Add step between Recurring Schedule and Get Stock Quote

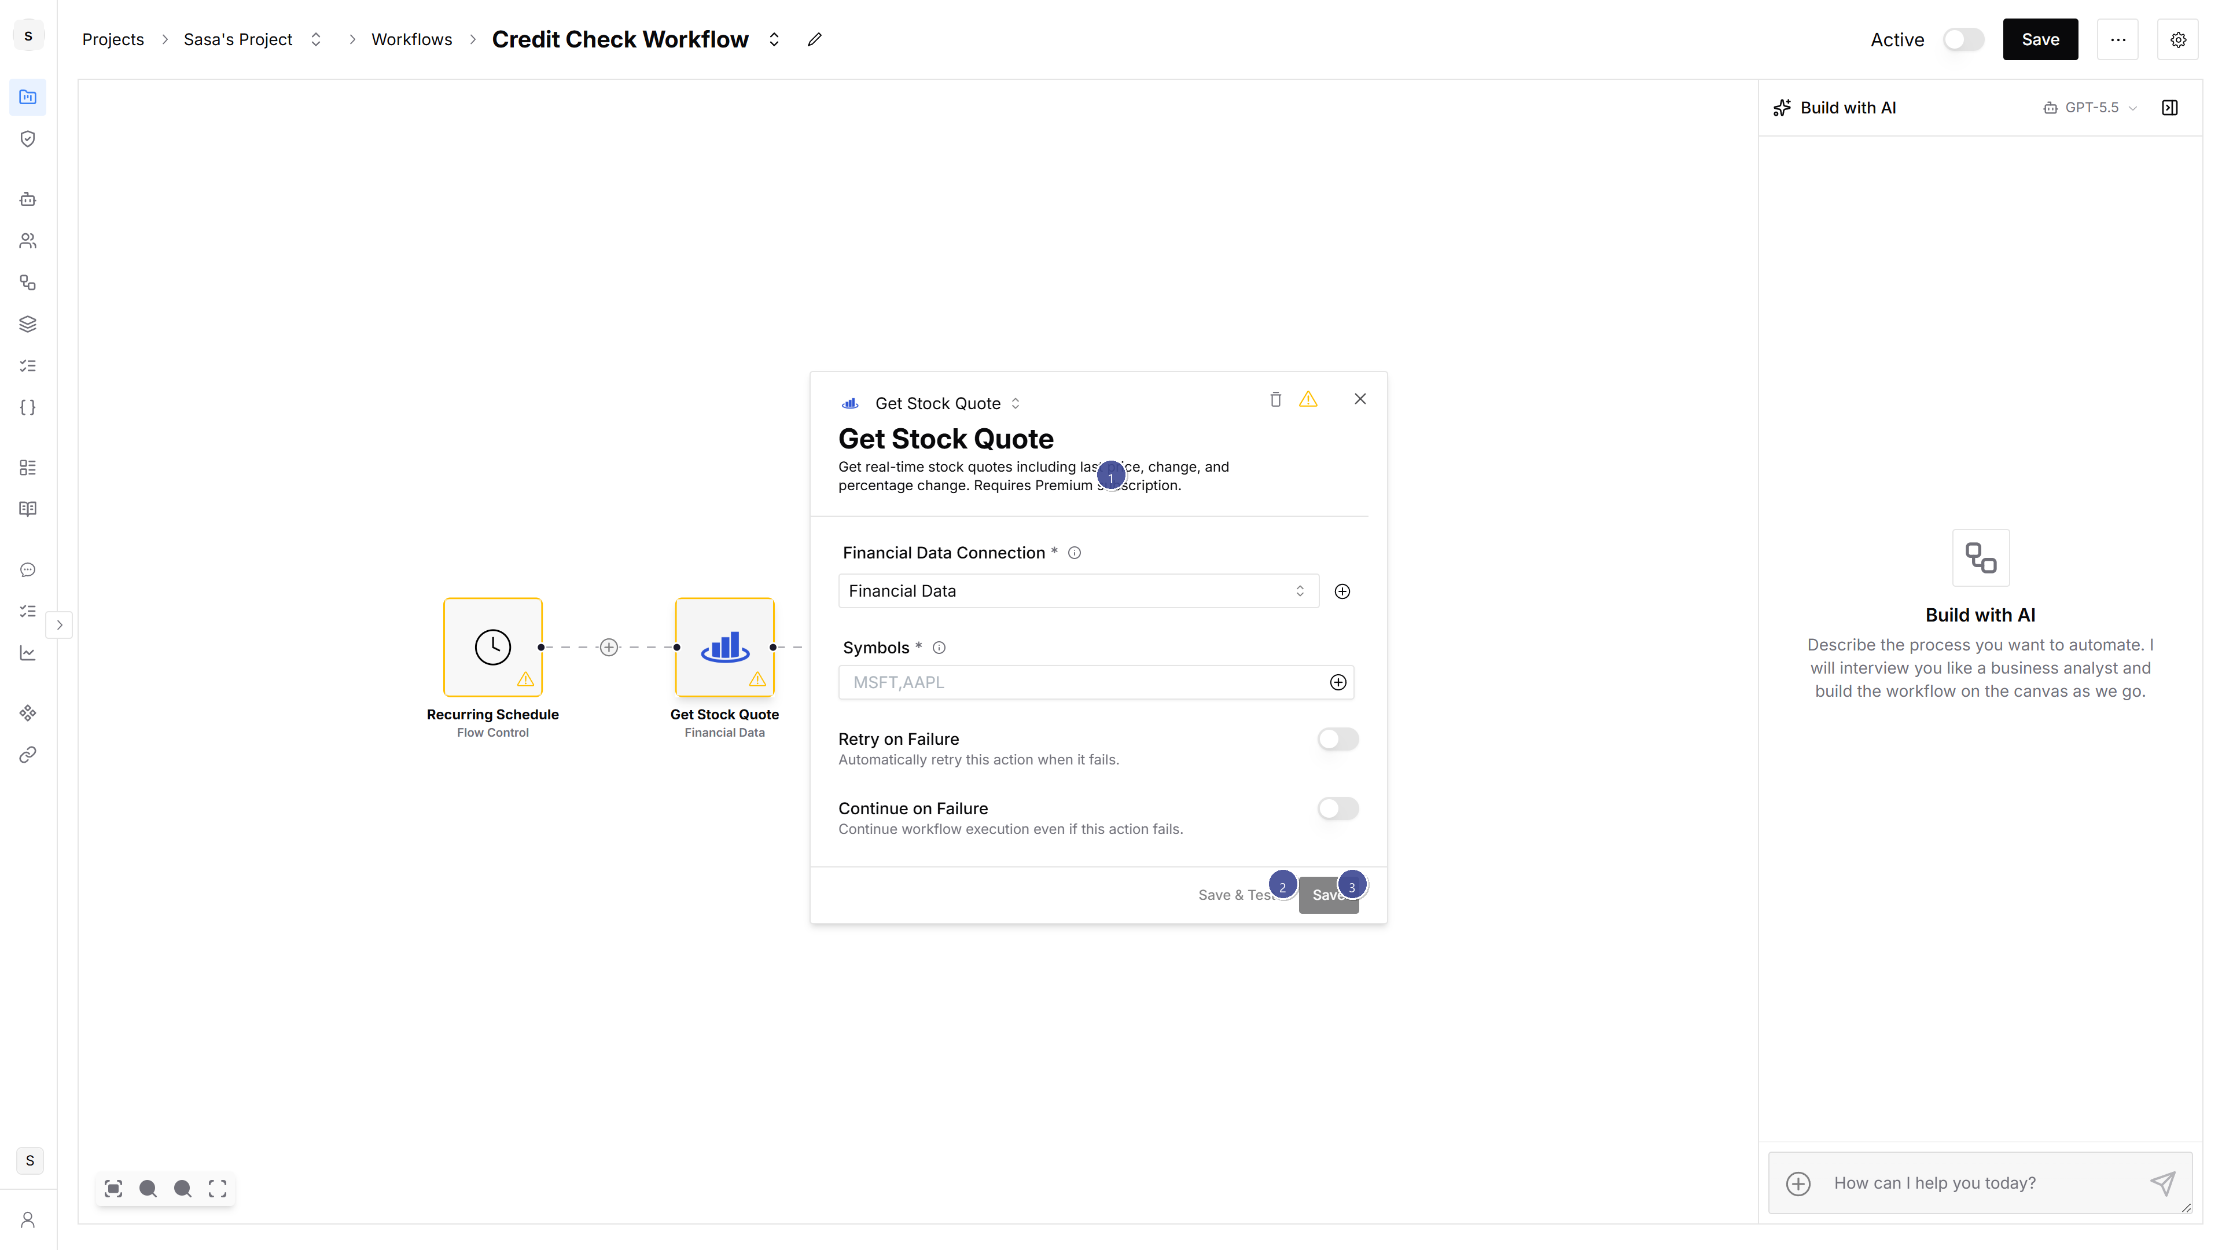click(609, 647)
